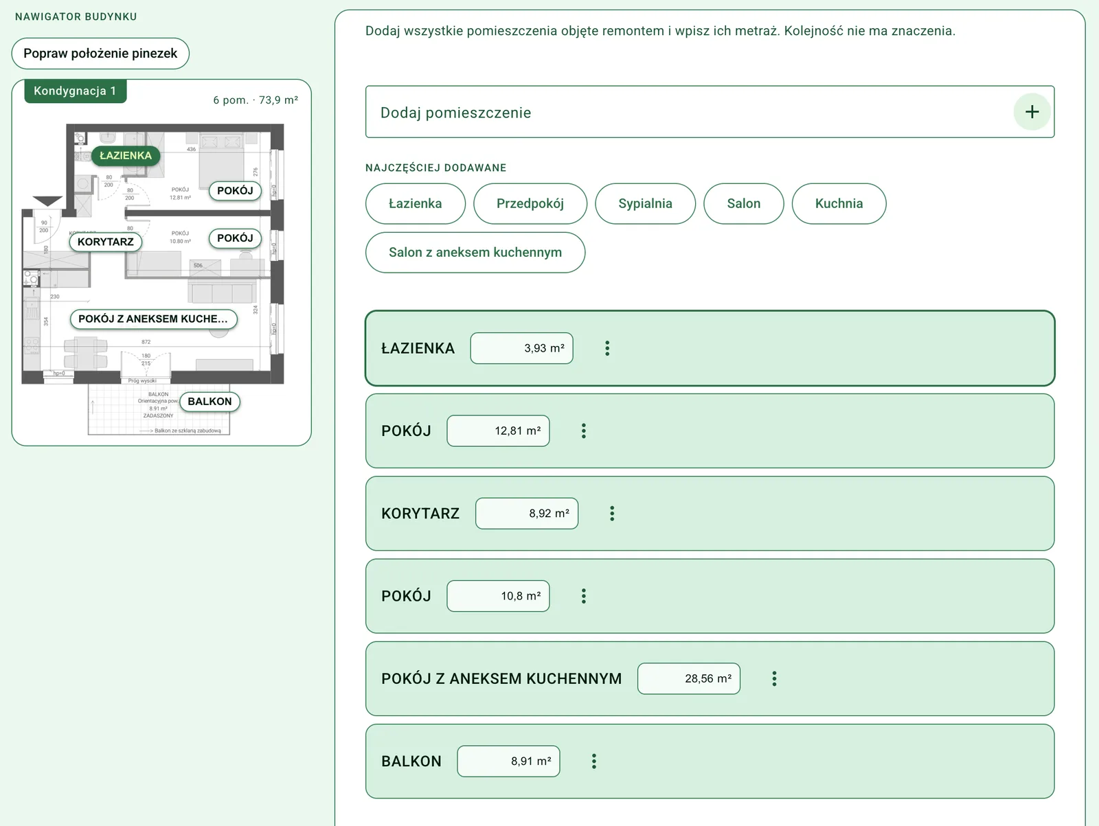Click the '6 pom. · 73,9 m²' summary text
This screenshot has height=826, width=1099.
tap(256, 100)
